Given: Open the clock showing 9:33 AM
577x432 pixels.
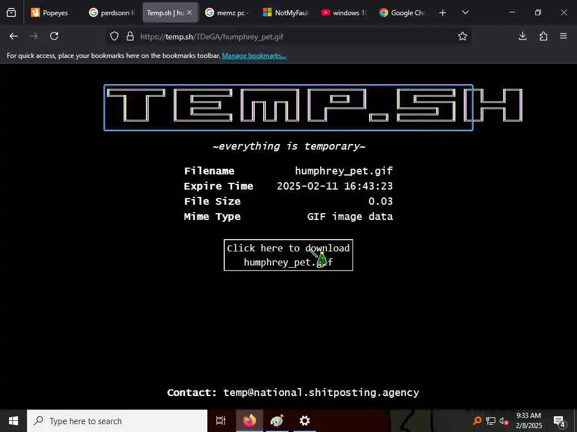Looking at the screenshot, I should [529, 421].
